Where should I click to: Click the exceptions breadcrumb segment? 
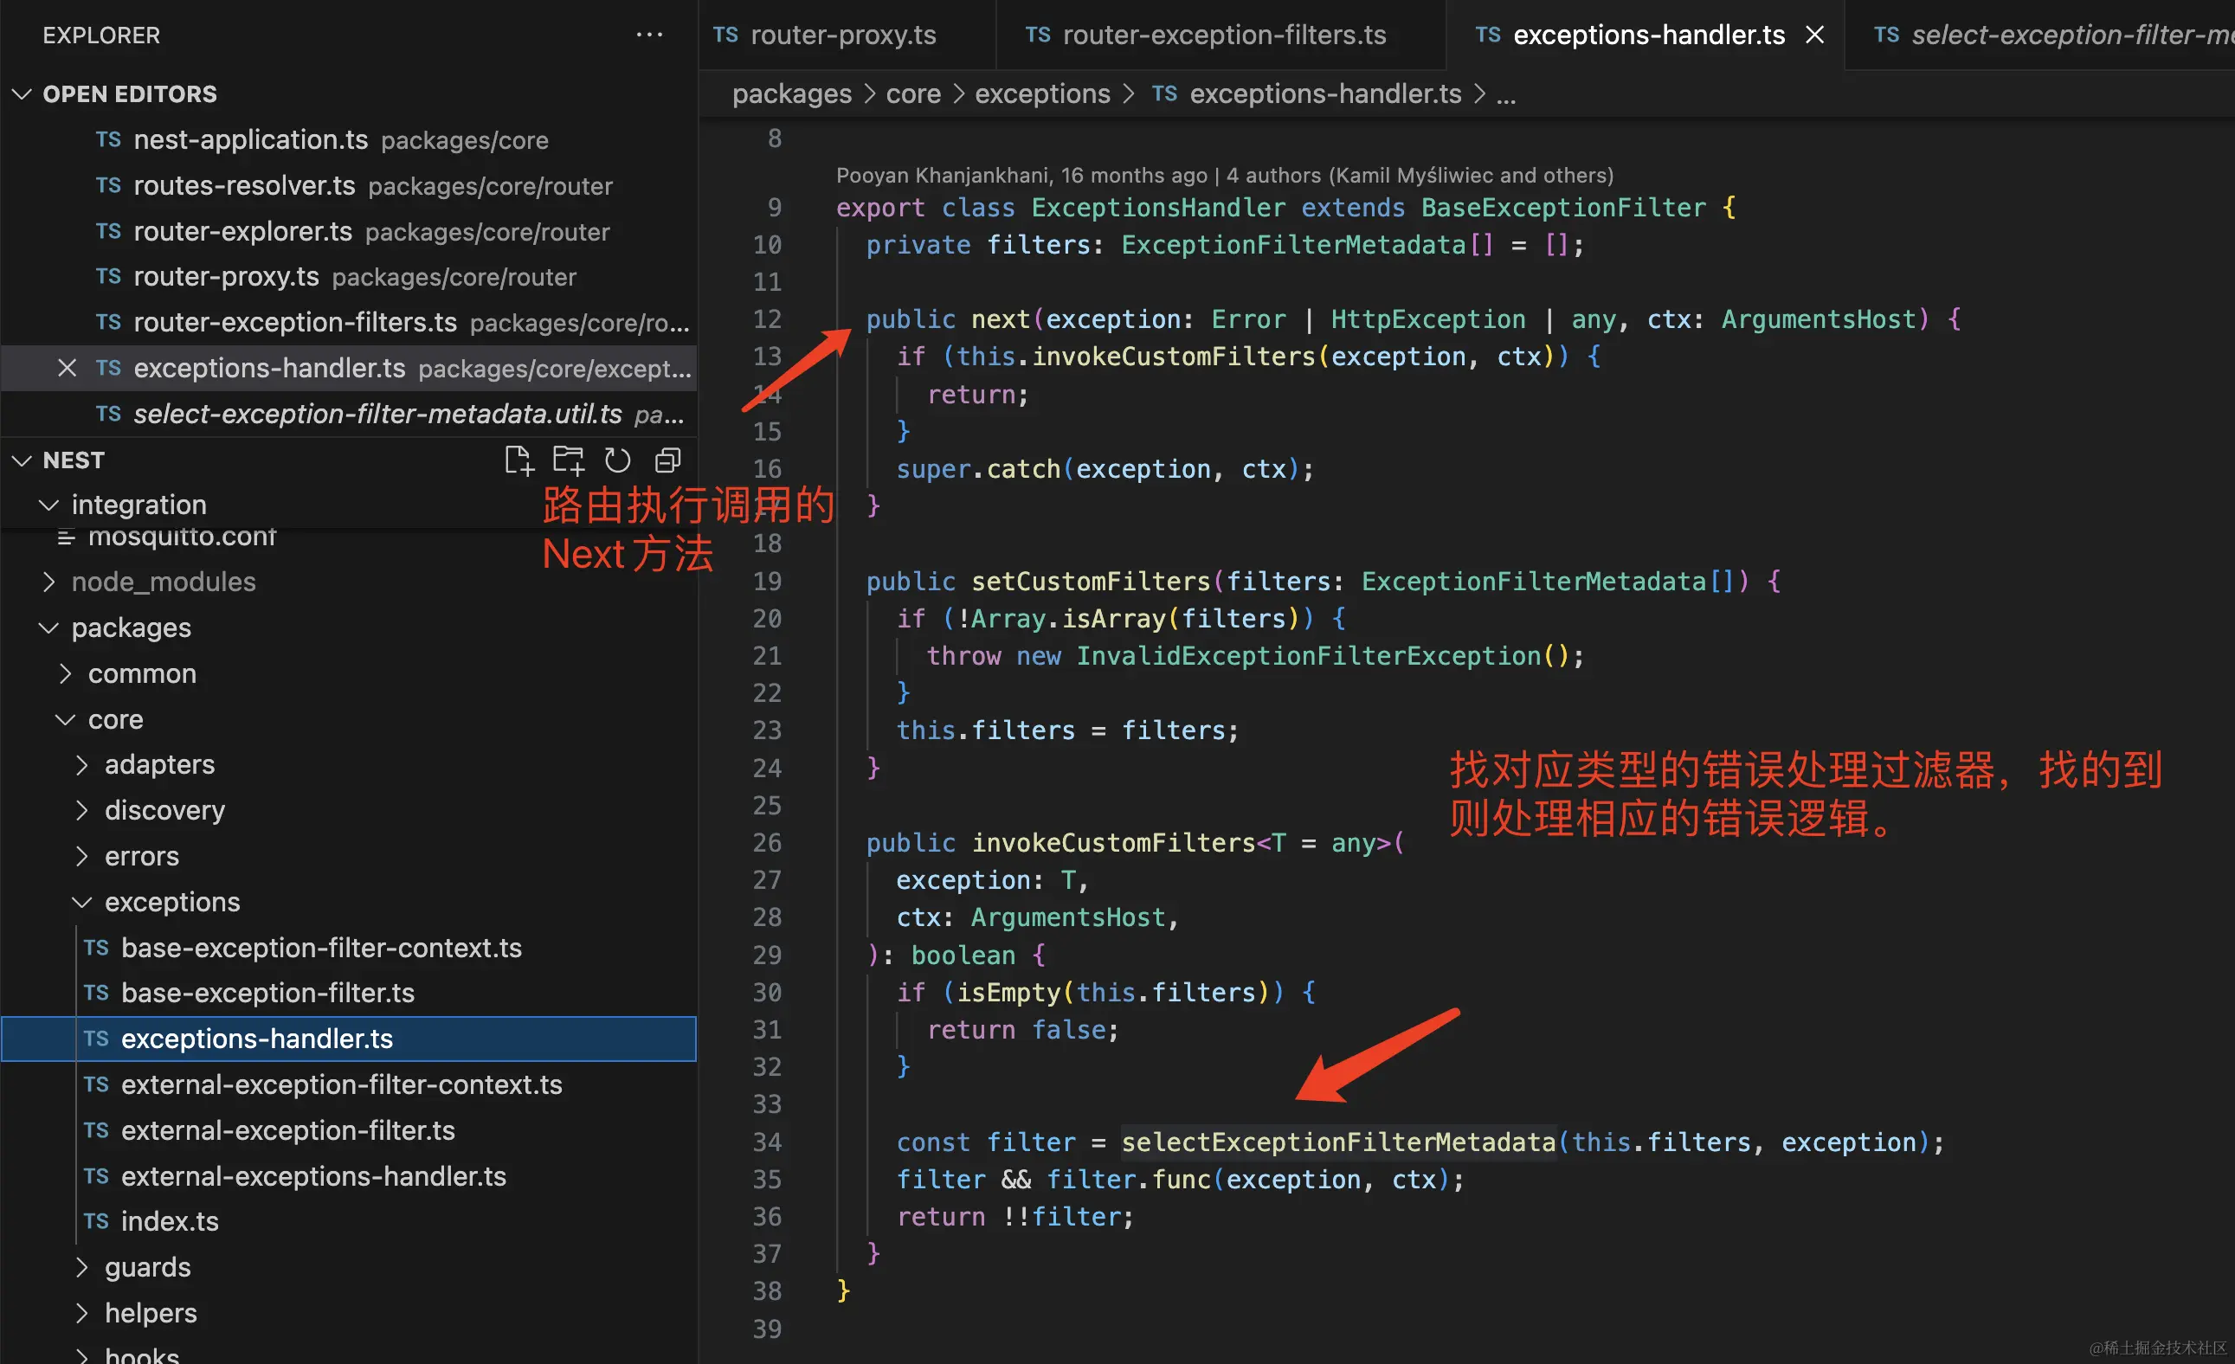(x=1042, y=94)
